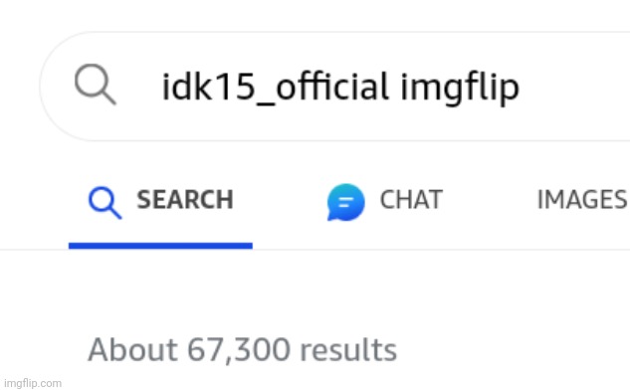630x392 pixels.
Task: Click empty space after the query in search box
Action: click(x=574, y=87)
